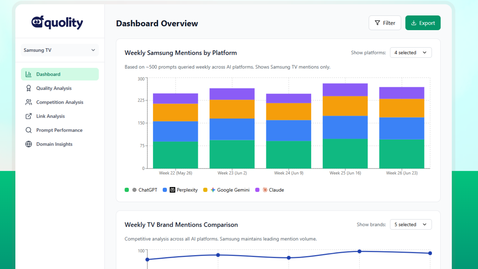Viewport: 478px width, 269px height.
Task: View Domain Insights page
Action: pyautogui.click(x=60, y=144)
